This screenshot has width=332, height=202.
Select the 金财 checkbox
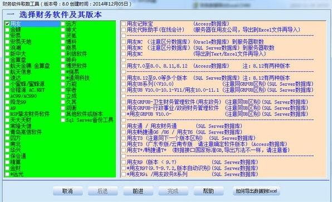click(x=7, y=169)
